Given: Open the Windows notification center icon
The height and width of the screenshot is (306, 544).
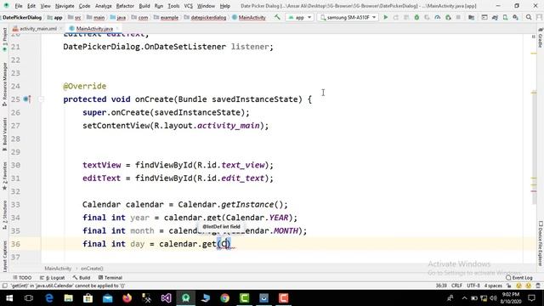Looking at the screenshot, I should point(531,298).
